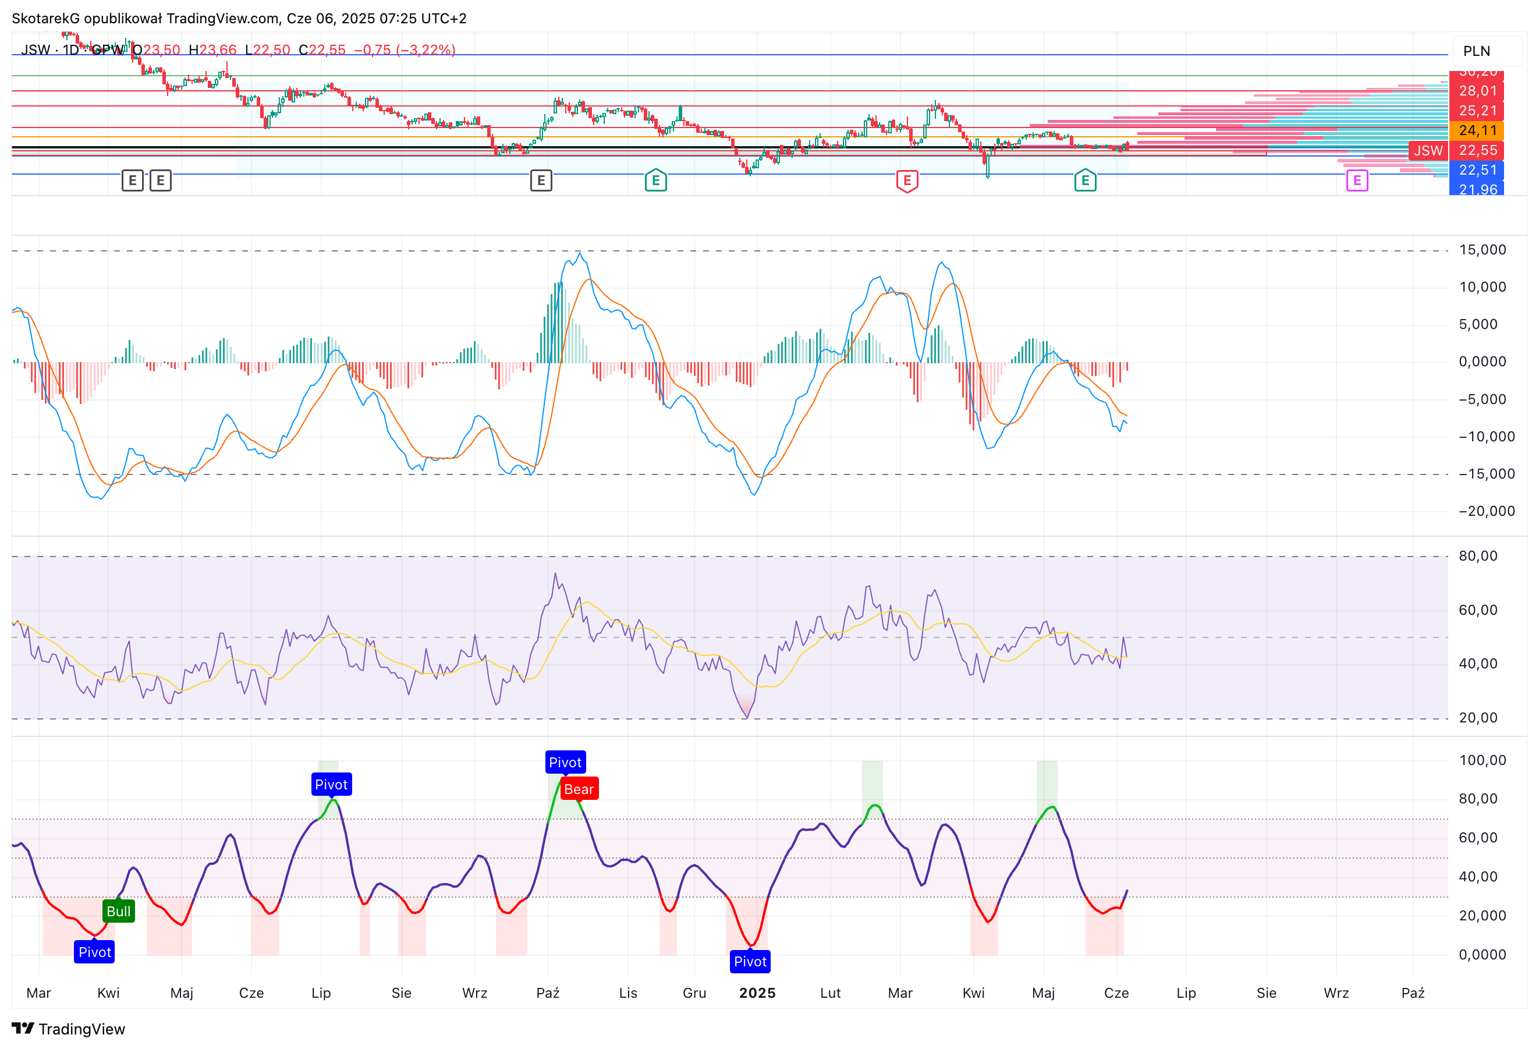The image size is (1539, 1049).
Task: Click the Lis month label on time axis
Action: click(628, 993)
